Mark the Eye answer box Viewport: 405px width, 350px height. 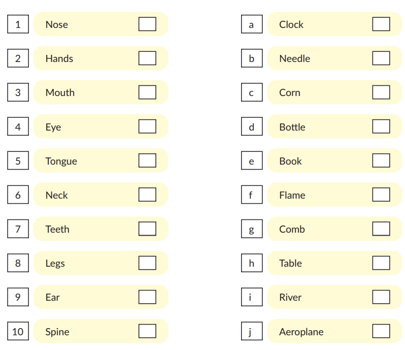pos(147,126)
